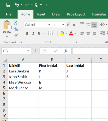The width and height of the screenshot is (108, 121).
Task: Apply red font color
Action: point(71,33)
